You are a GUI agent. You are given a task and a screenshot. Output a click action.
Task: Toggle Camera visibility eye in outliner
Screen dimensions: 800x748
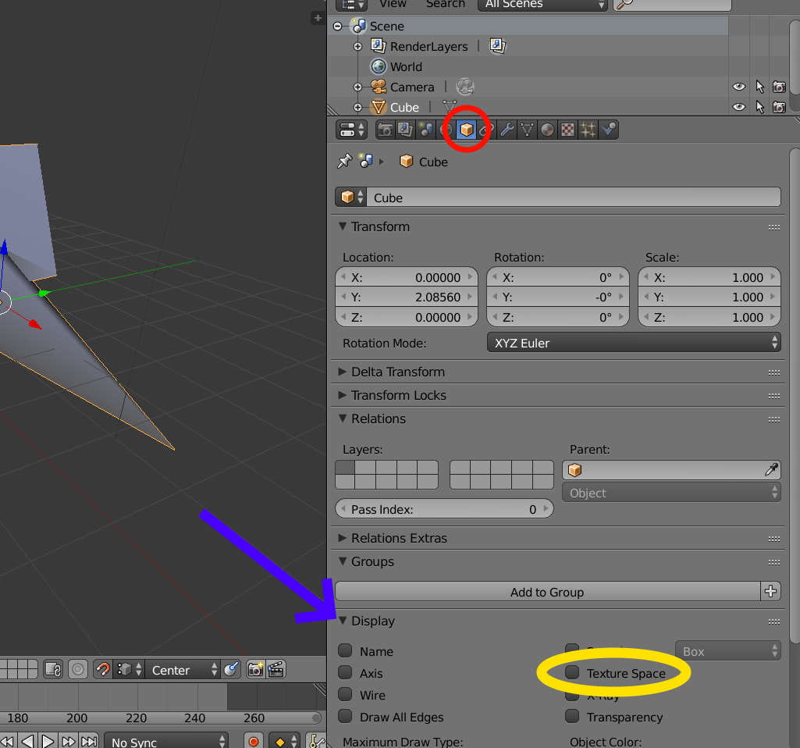pos(738,87)
